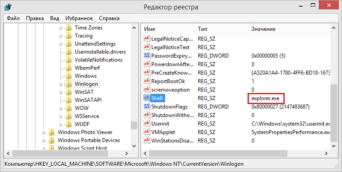Expand the UnattendSettings tree node
The image size is (342, 172).
(61, 44)
